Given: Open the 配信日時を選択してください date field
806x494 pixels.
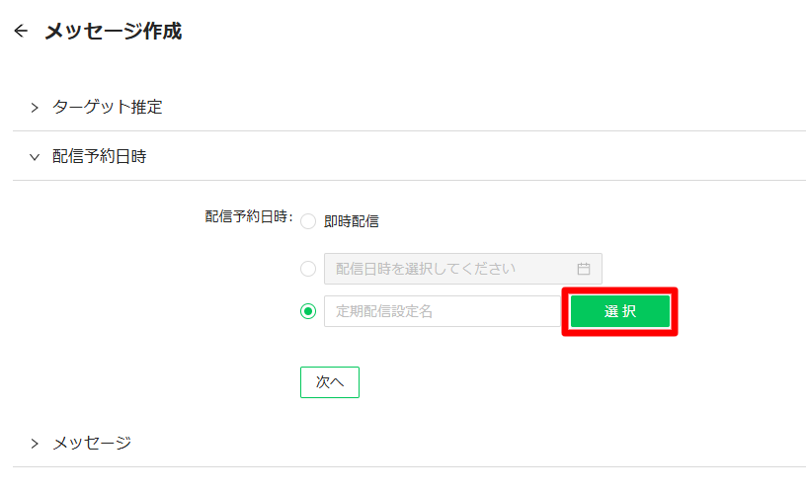Looking at the screenshot, I should coord(462,269).
